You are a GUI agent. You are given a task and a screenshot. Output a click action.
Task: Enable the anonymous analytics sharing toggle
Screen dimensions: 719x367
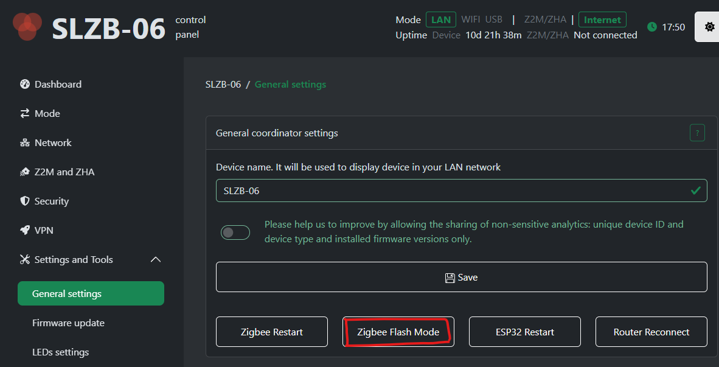coord(235,232)
